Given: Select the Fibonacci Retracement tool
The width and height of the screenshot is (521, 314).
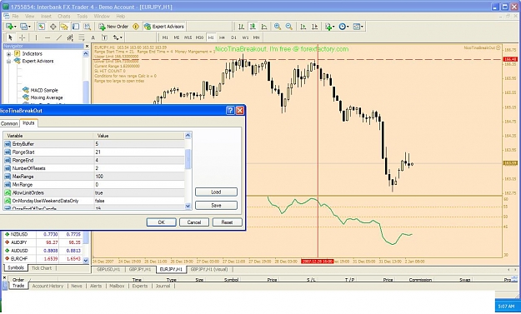Looking at the screenshot, I should point(82,37).
